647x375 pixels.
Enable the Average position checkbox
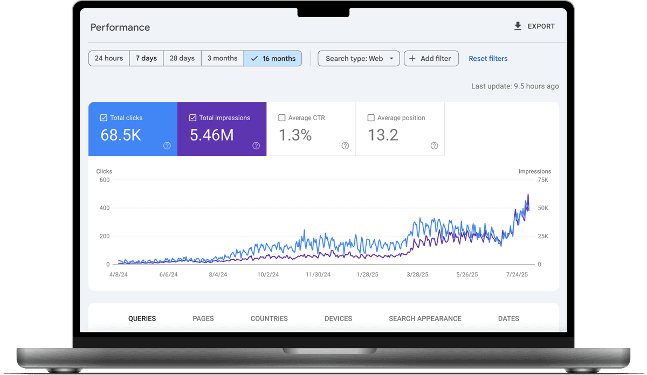pos(370,118)
